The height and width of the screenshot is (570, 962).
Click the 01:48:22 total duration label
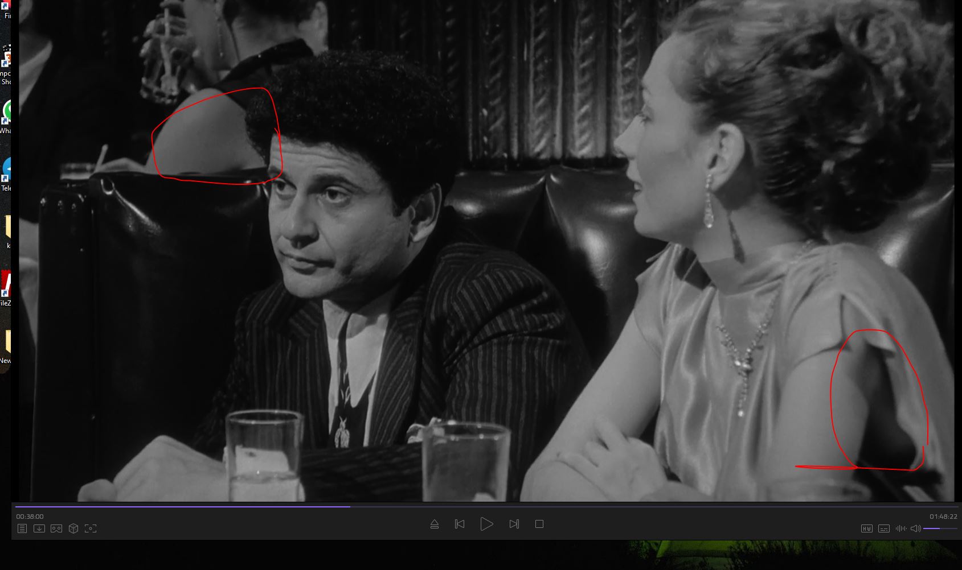(x=943, y=517)
